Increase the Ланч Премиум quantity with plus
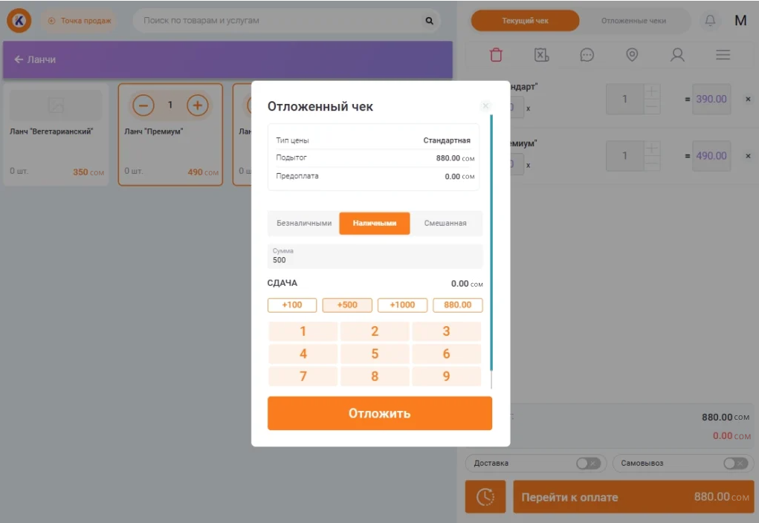Viewport: 759px width, 523px height. click(197, 105)
